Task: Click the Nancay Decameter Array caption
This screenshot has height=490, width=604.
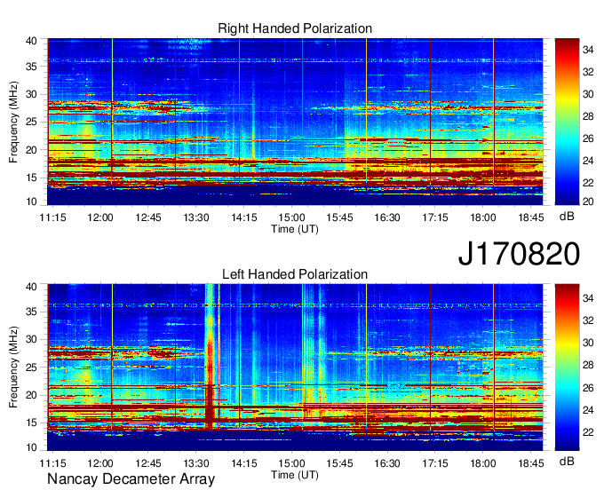Action: 131,479
